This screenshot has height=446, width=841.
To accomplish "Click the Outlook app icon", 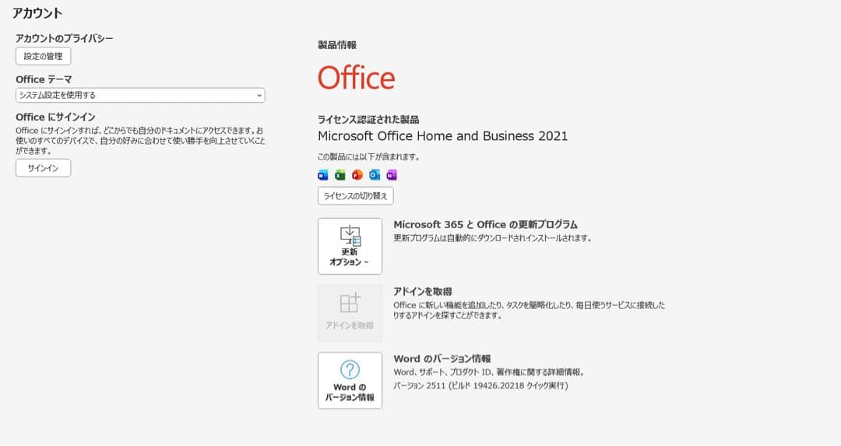I will [375, 175].
